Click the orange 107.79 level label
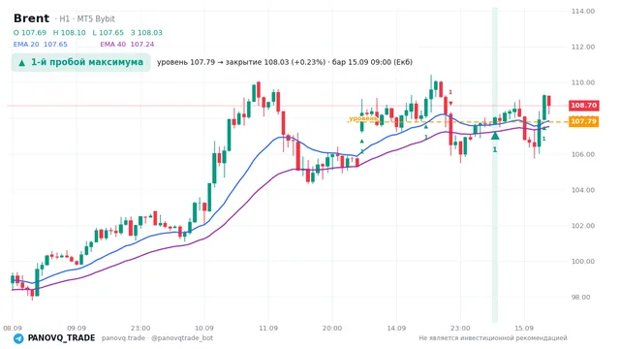 click(583, 121)
